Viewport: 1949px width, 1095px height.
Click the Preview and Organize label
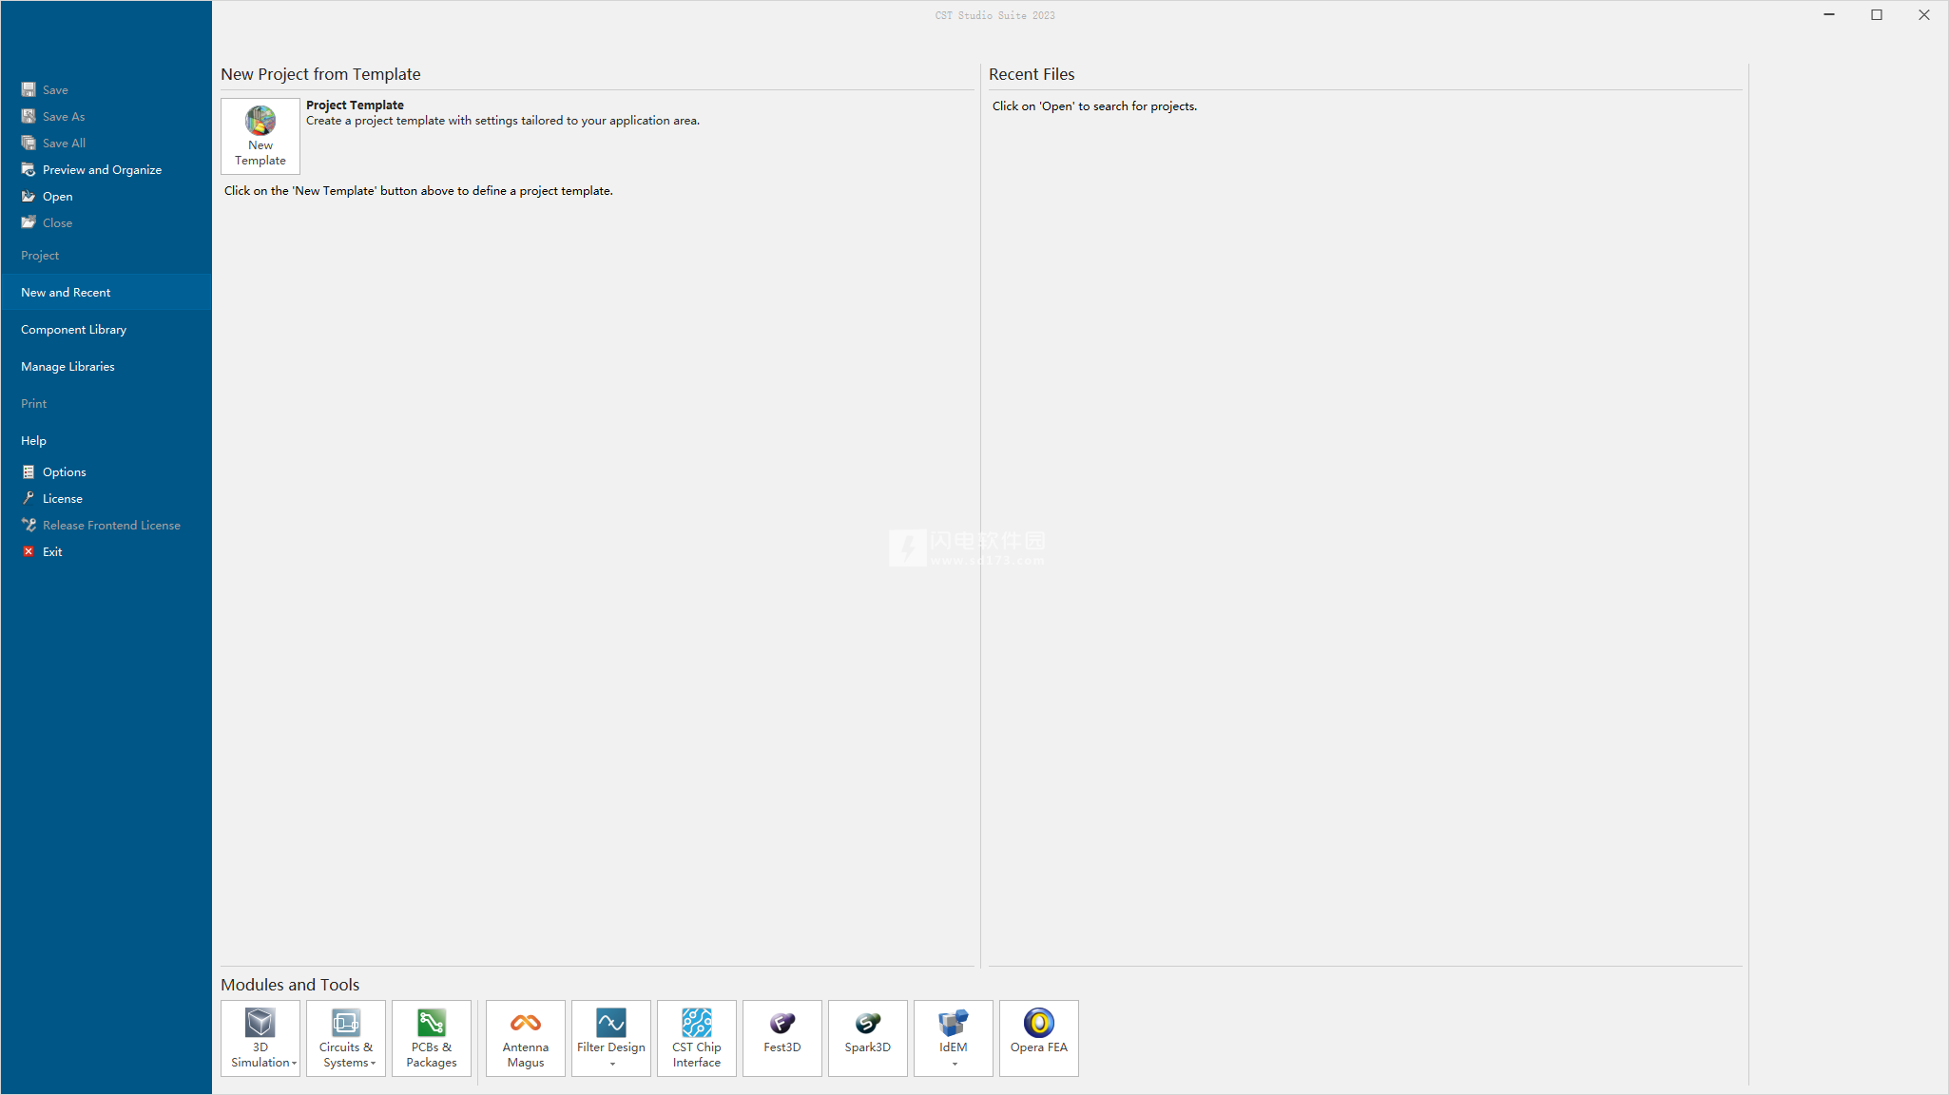(102, 169)
